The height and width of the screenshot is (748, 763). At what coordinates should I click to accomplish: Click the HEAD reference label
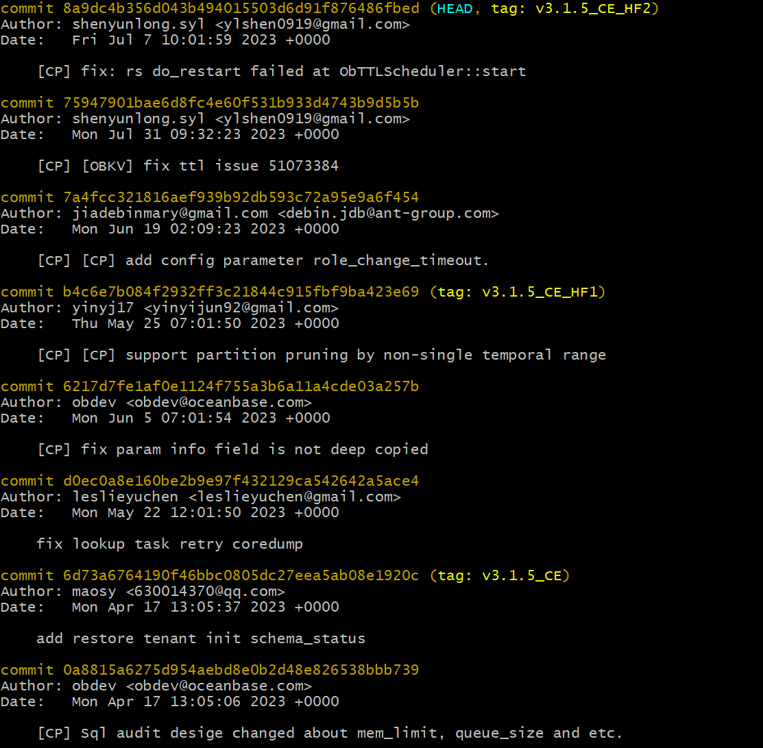[455, 8]
